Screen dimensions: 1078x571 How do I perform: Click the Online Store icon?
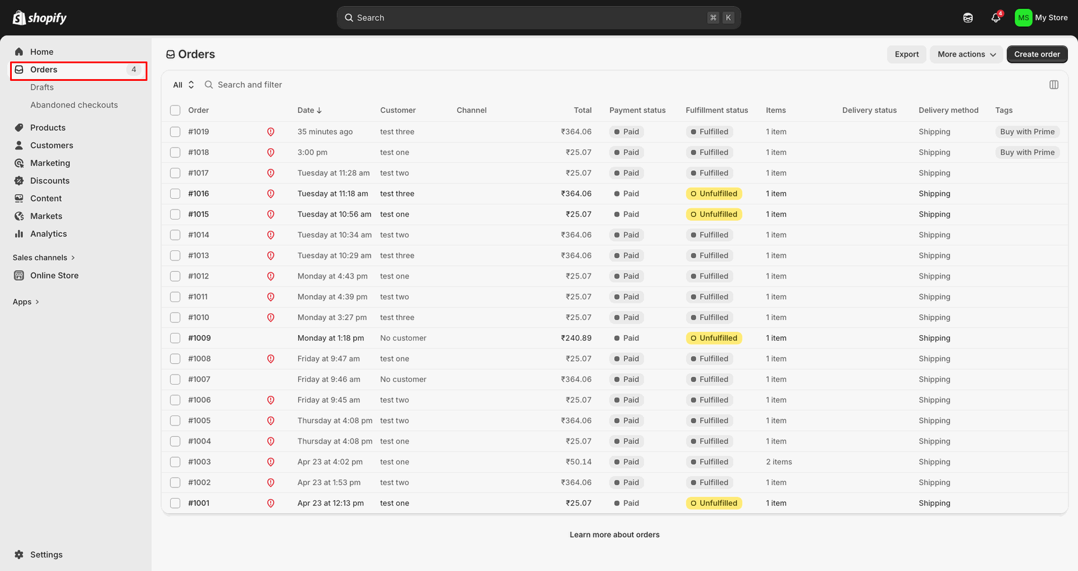[x=19, y=276]
